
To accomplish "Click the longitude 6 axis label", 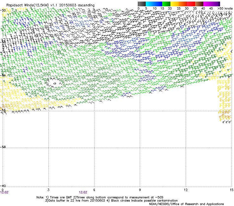I will pos(94,190).
